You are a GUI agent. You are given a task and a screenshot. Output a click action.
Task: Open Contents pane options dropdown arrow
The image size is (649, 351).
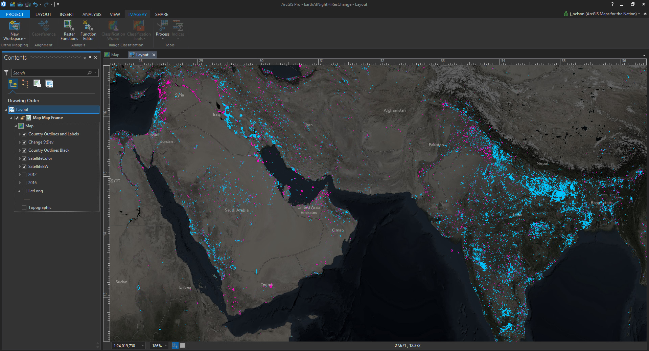pos(85,58)
